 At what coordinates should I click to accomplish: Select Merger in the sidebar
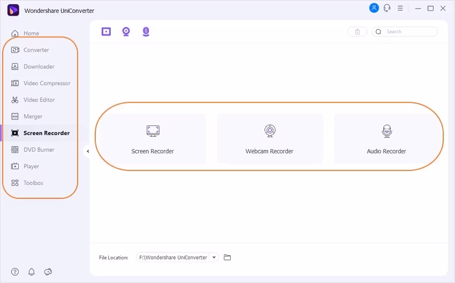click(27, 116)
